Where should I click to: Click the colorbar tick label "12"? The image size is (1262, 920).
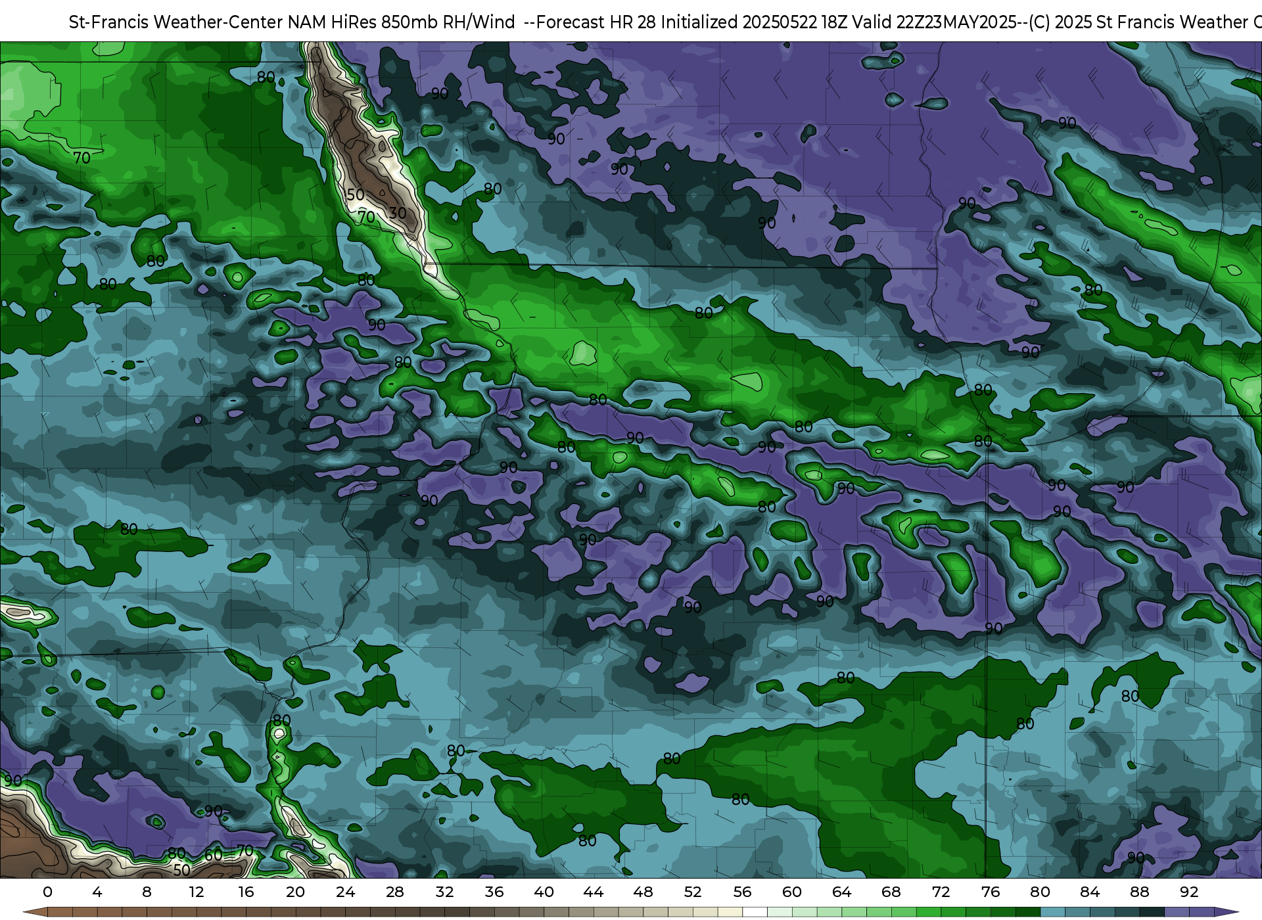(x=197, y=892)
